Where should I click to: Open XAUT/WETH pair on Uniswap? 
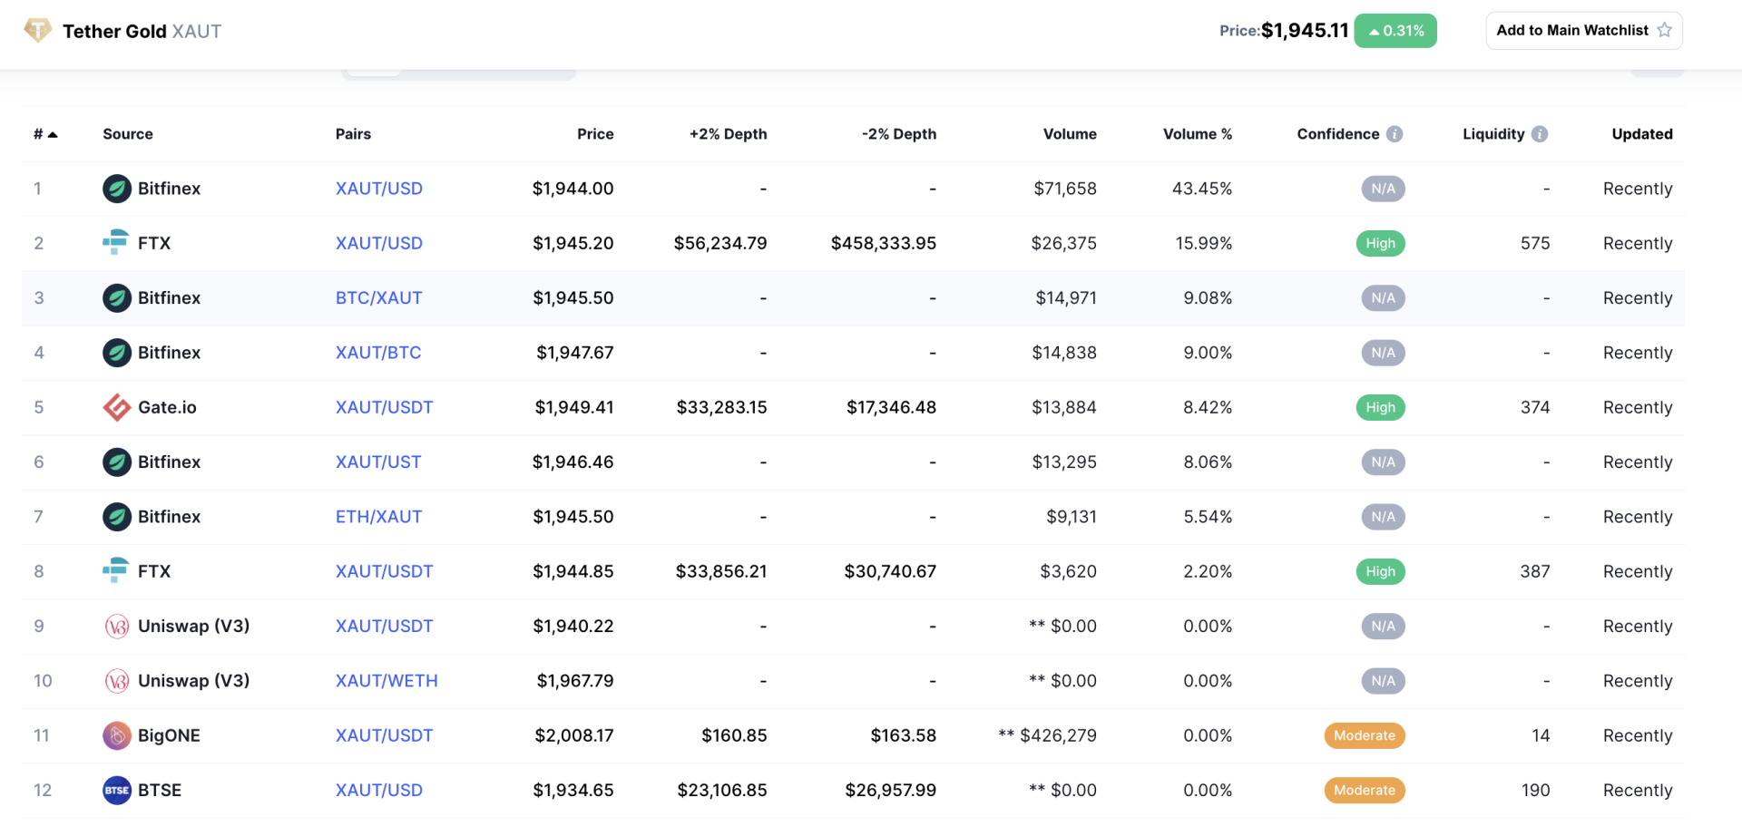tap(387, 681)
